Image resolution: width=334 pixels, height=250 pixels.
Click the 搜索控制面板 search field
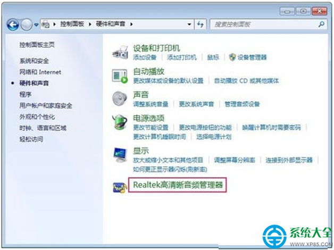(x=264, y=24)
